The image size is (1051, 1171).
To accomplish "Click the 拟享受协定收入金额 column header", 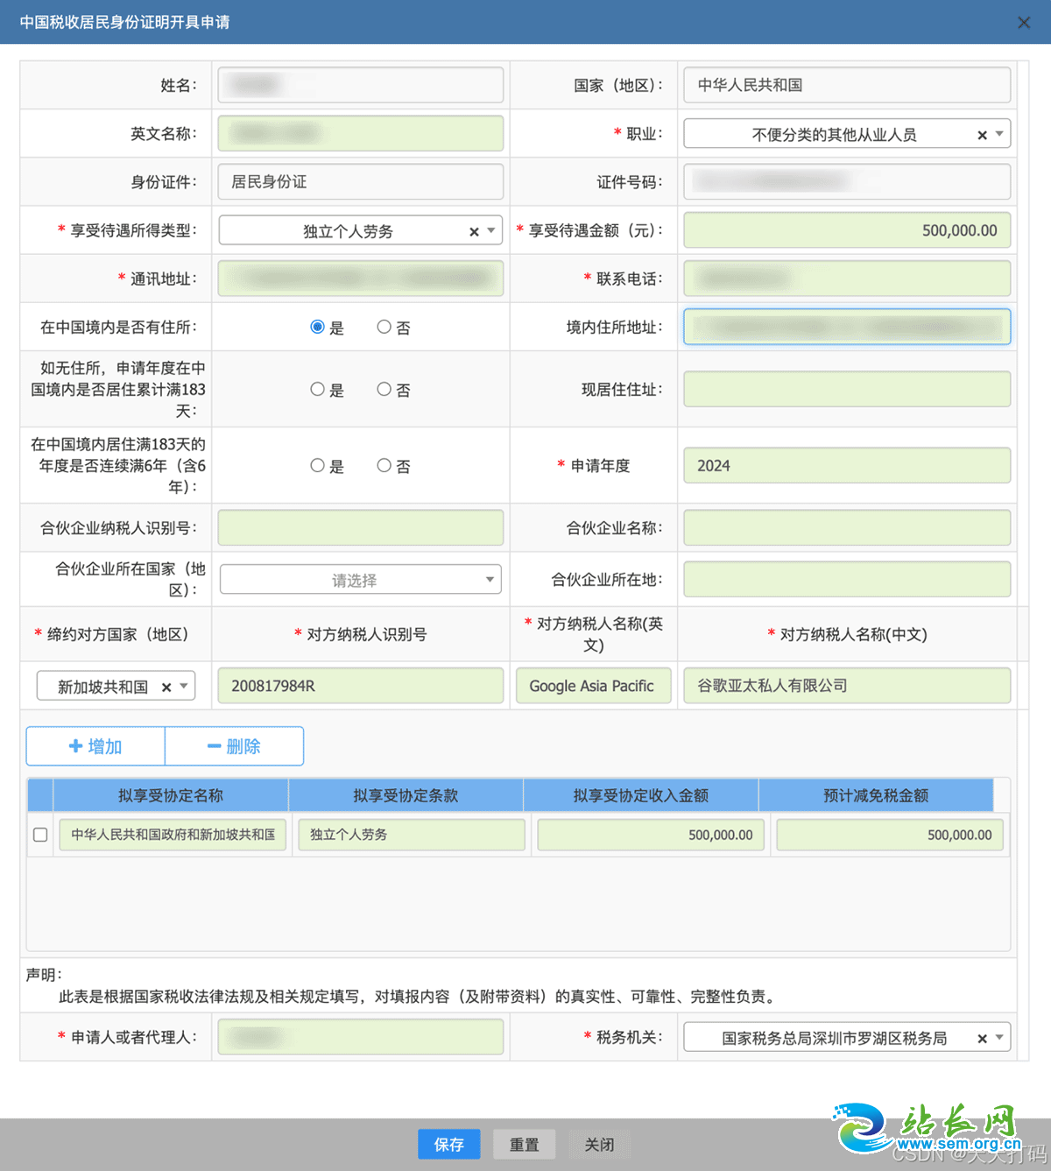I will coord(641,795).
